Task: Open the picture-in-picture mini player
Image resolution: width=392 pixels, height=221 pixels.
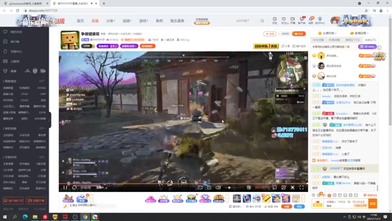Action: pyautogui.click(x=274, y=188)
